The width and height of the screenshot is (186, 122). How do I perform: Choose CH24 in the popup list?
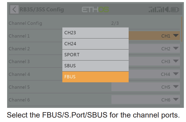(x=95, y=44)
